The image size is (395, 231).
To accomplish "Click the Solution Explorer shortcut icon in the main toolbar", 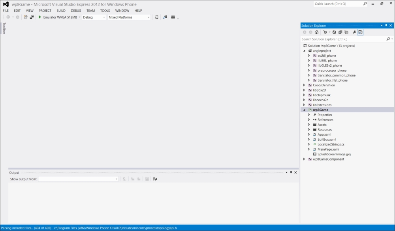I will pyautogui.click(x=165, y=17).
